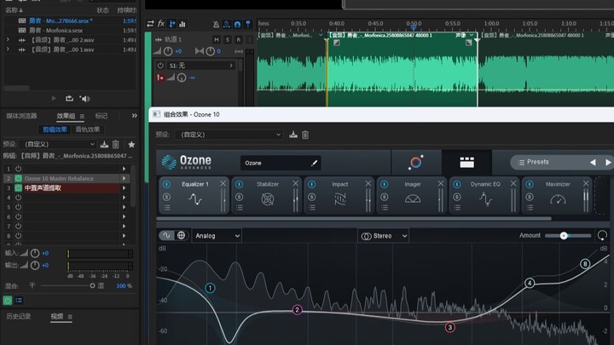The width and height of the screenshot is (614, 345).
Task: Arm track 轨道 1 for record with R
Action: tap(238, 39)
